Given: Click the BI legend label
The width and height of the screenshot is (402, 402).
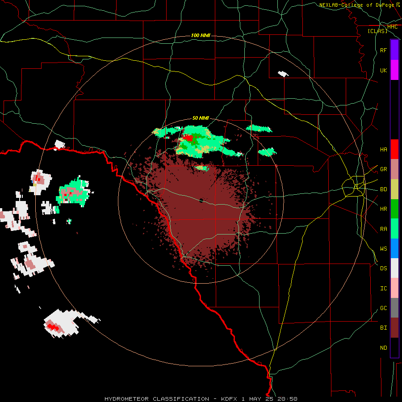Looking at the screenshot, I should coord(384,328).
